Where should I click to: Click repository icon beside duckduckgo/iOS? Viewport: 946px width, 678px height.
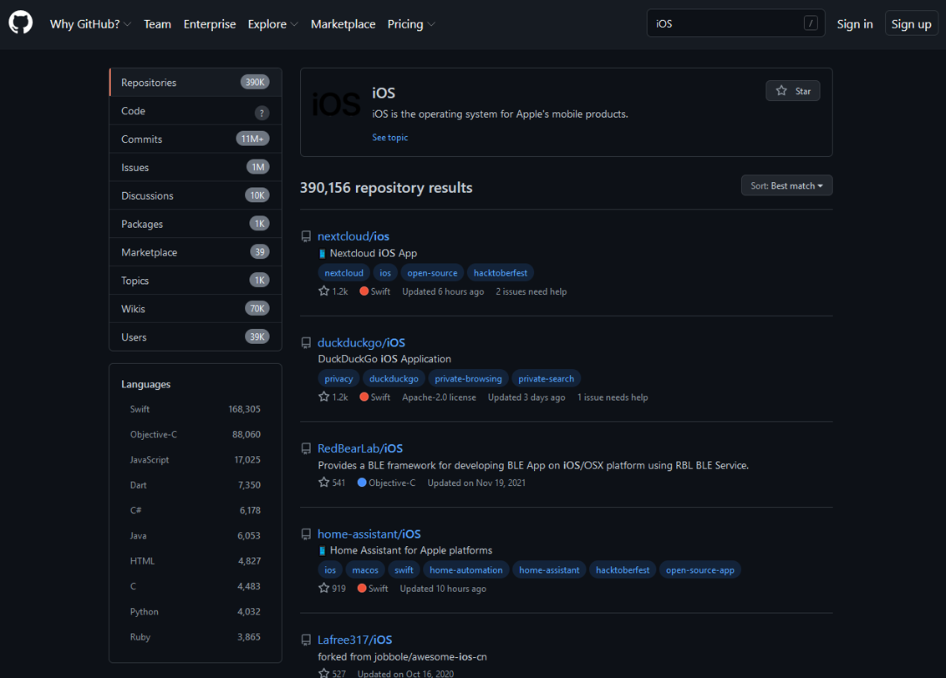pos(306,342)
